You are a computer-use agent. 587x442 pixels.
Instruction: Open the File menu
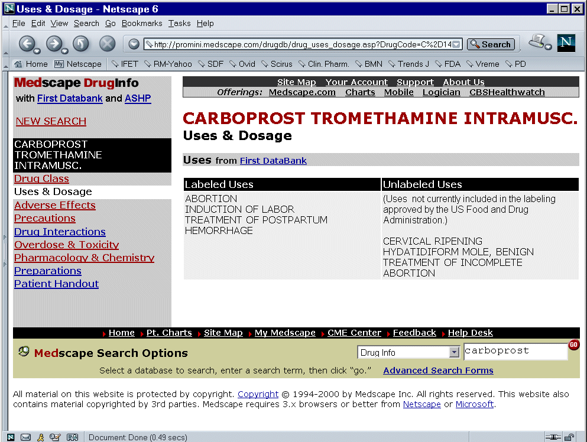pyautogui.click(x=19, y=23)
